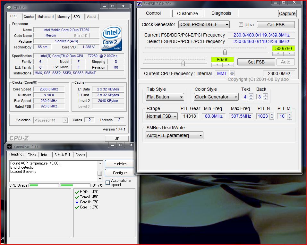Click the OK button in CPU-Z
Screen dimensions: 307x245
click(117, 138)
